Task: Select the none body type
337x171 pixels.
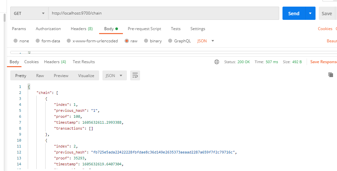Action: pyautogui.click(x=16, y=41)
